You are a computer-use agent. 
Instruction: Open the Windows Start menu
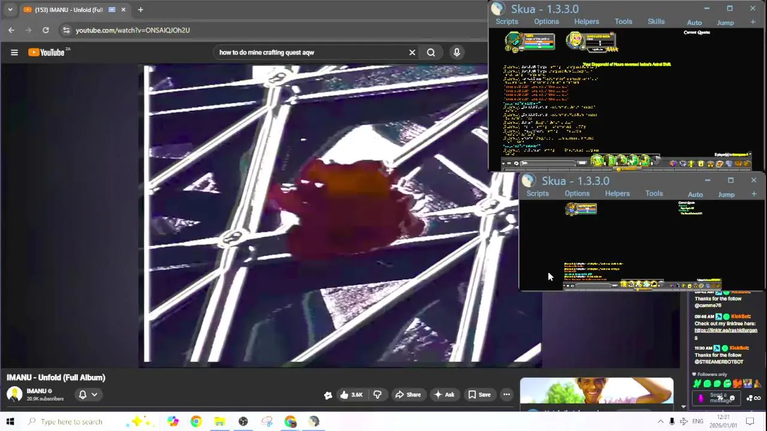click(x=10, y=421)
